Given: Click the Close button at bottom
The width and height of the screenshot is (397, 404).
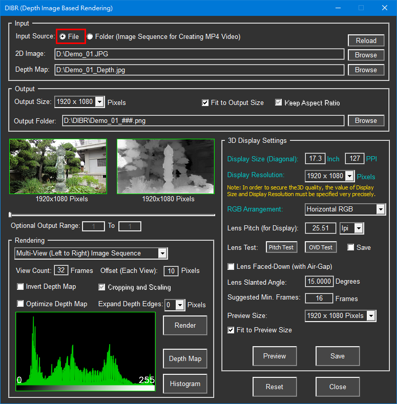Looking at the screenshot, I should [x=338, y=387].
